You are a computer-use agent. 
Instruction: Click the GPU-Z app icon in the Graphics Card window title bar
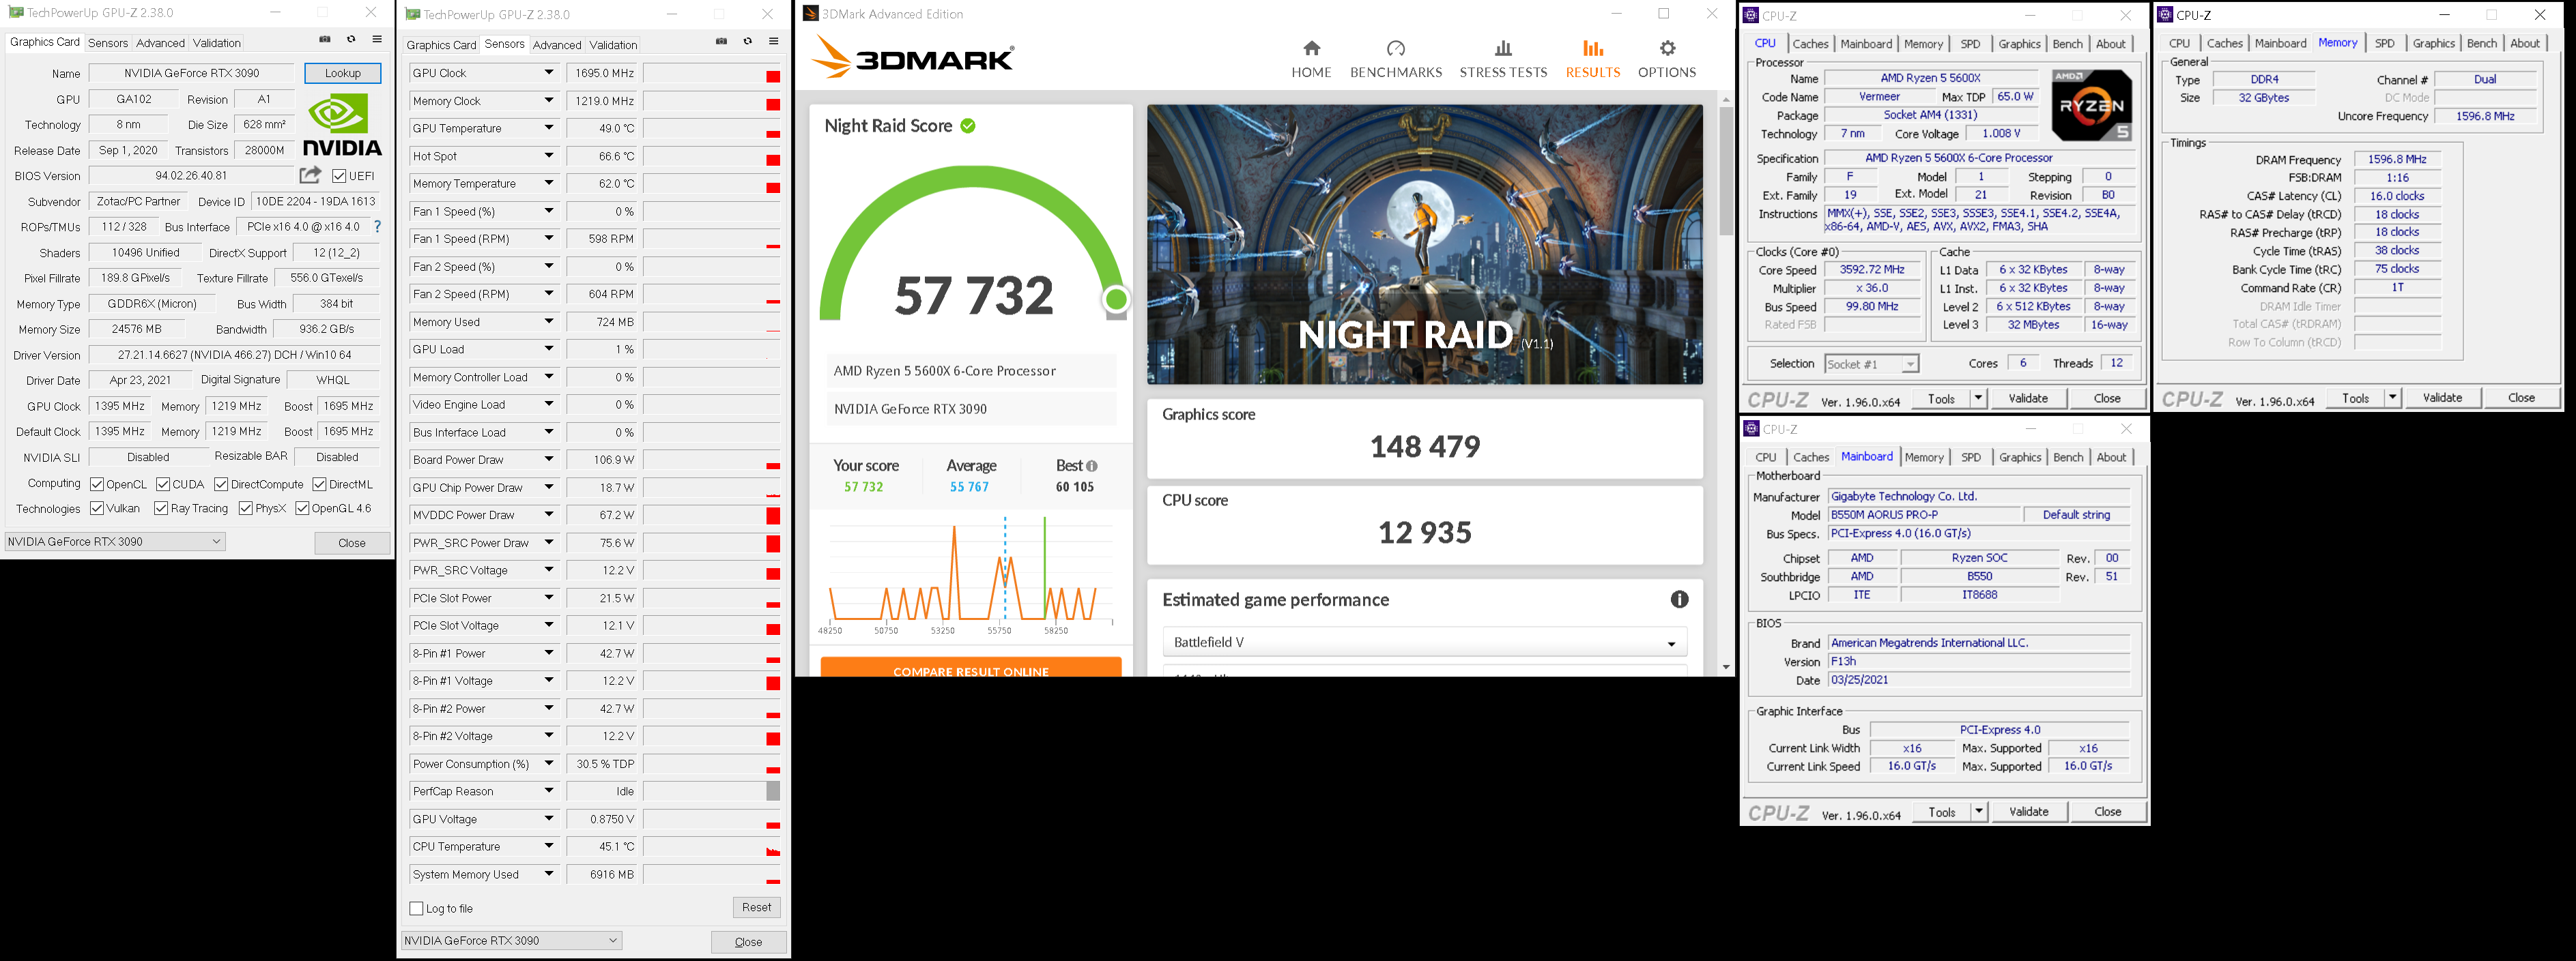pos(15,13)
